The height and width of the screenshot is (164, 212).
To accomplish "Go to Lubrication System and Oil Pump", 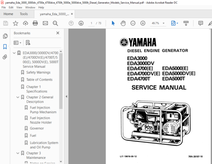I will pos(44,145).
